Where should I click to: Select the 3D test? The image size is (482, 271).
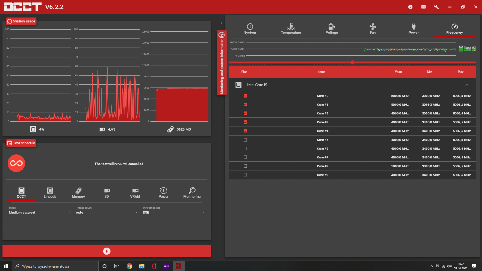[107, 193]
